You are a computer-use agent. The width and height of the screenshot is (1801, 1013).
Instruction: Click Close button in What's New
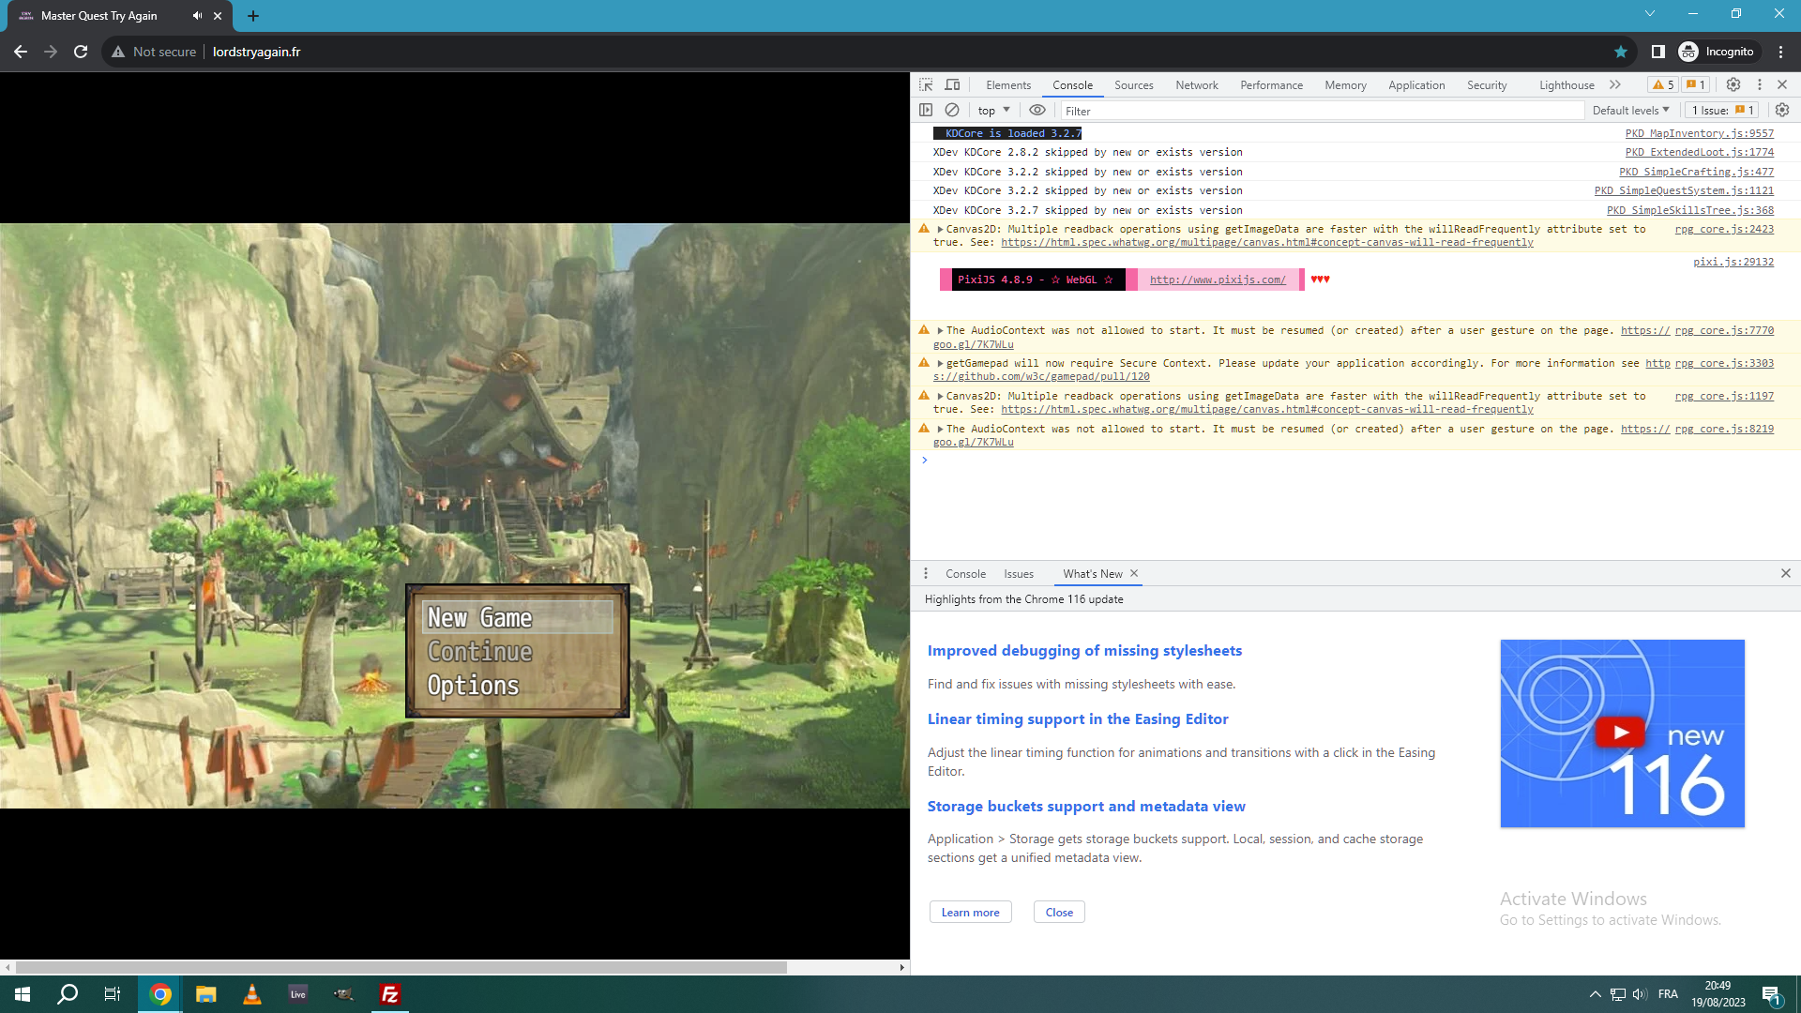tap(1059, 912)
